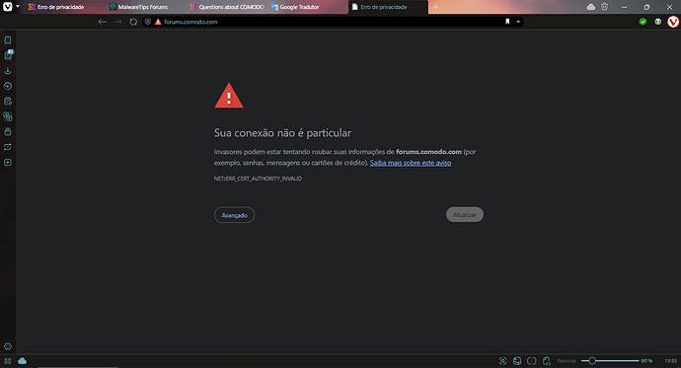Toggle images and animations loading
This screenshot has width=681, height=368.
[517, 361]
